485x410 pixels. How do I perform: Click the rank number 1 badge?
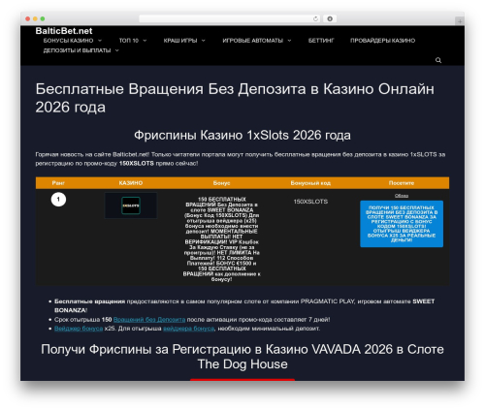point(58,200)
